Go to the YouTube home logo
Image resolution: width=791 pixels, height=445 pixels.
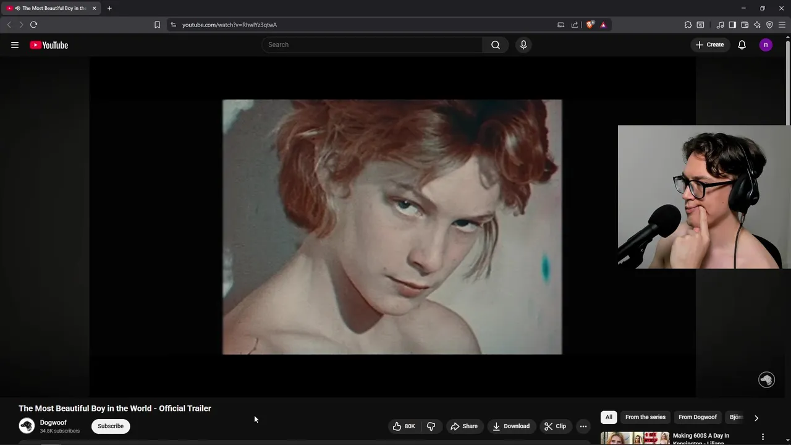49,44
